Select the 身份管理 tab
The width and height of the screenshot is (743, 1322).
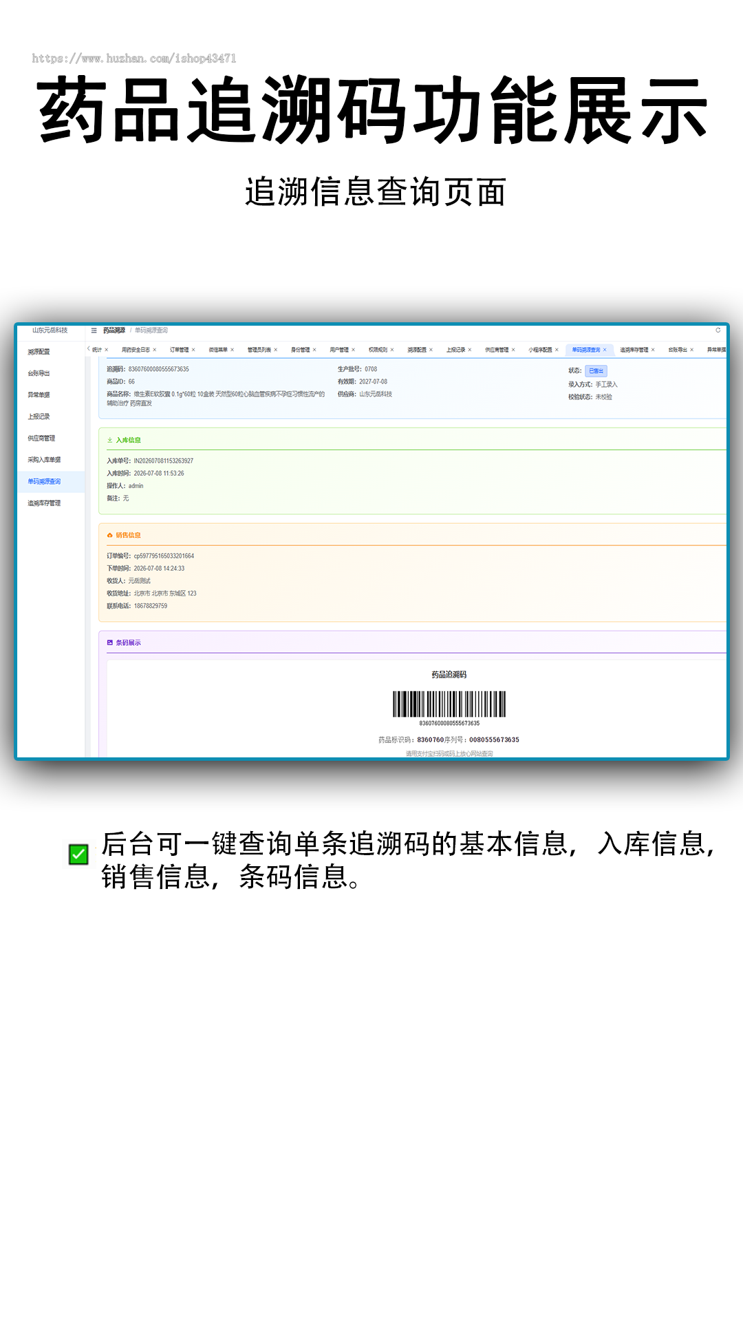tap(300, 350)
